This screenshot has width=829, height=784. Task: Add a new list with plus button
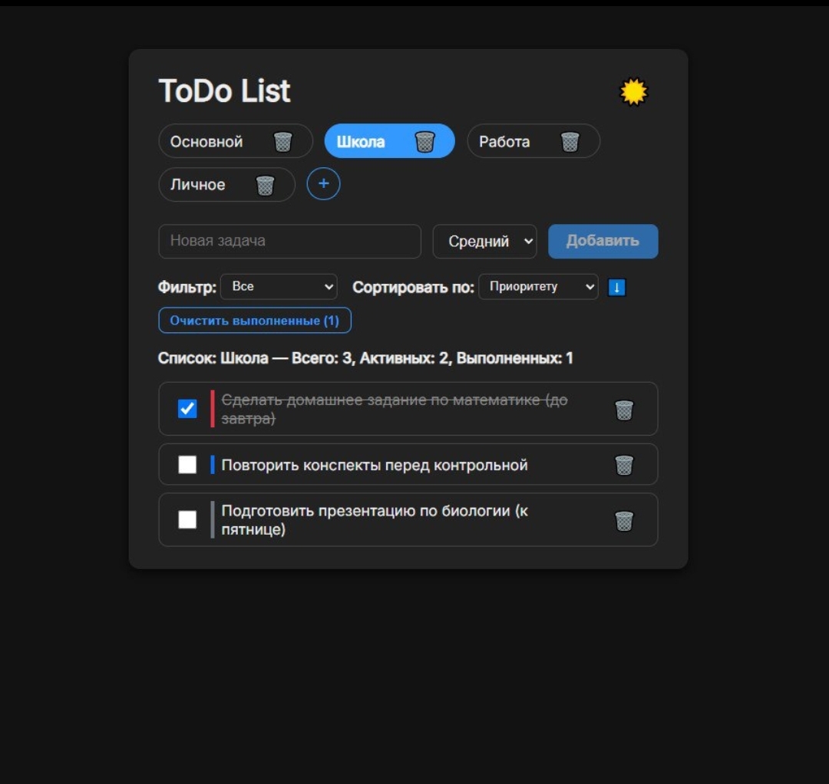pos(324,184)
